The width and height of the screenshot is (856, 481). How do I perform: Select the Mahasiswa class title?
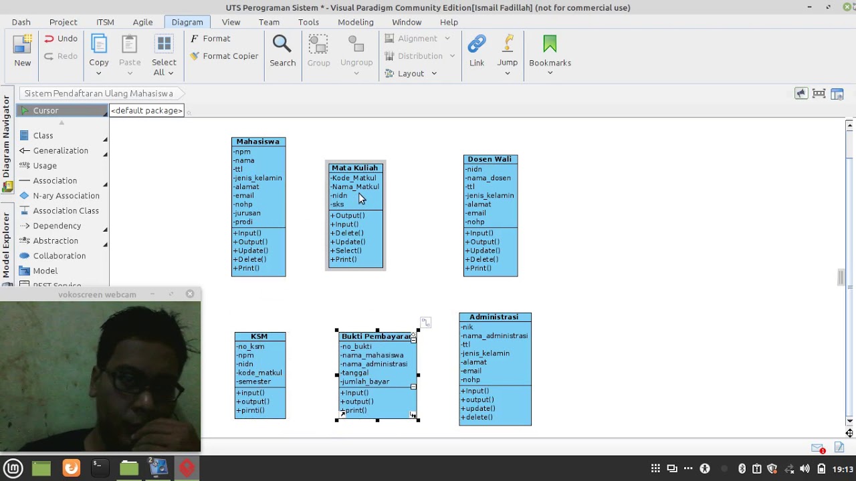[x=258, y=142]
